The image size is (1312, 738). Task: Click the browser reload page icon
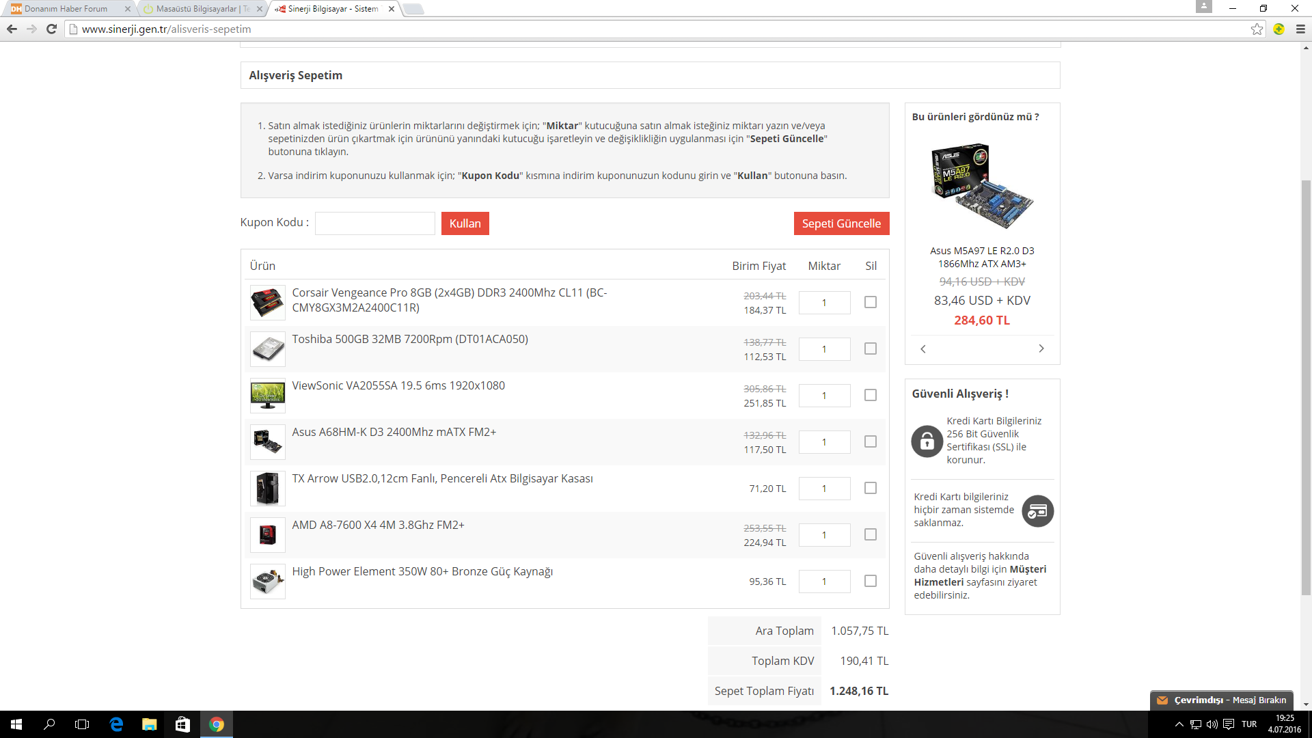pyautogui.click(x=51, y=29)
